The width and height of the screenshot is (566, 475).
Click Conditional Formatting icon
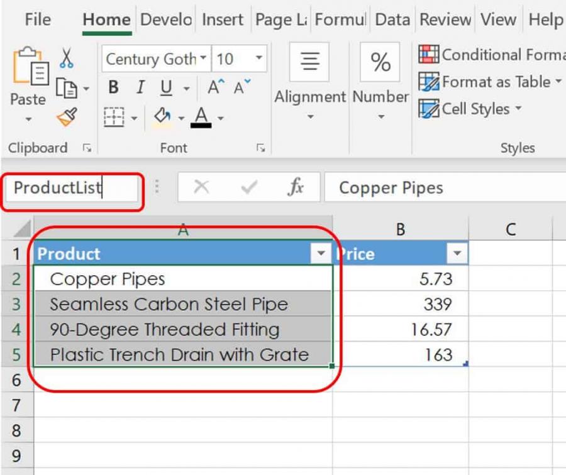point(430,55)
